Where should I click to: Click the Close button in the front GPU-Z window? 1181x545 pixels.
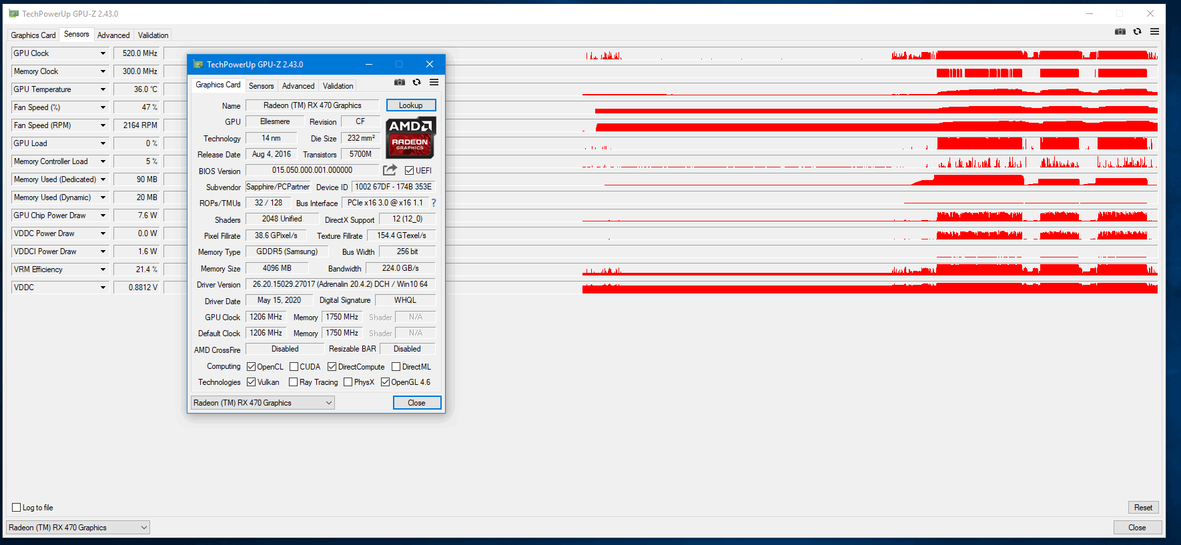pyautogui.click(x=417, y=403)
